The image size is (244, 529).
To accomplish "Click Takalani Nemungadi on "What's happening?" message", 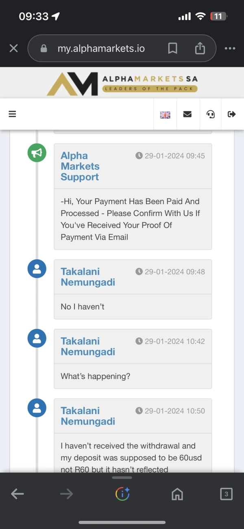I will 88,346.
